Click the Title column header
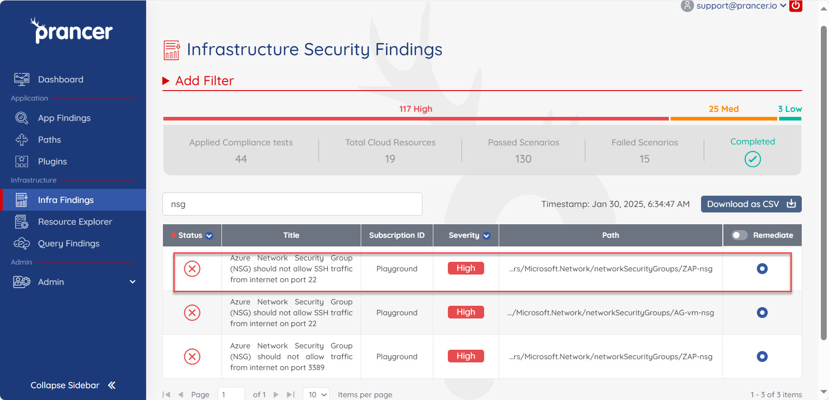The width and height of the screenshot is (829, 400). coord(291,235)
